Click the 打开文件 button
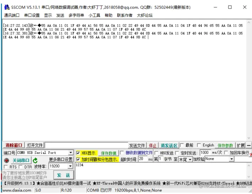Image resolution: width=252 pixels, height=194 pixels. coord(35,145)
